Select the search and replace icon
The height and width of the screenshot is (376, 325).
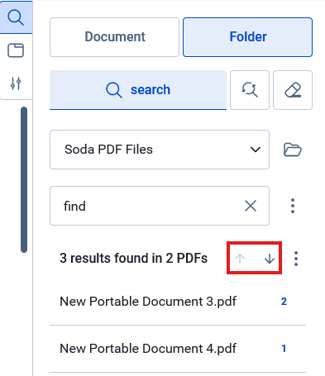coord(250,90)
